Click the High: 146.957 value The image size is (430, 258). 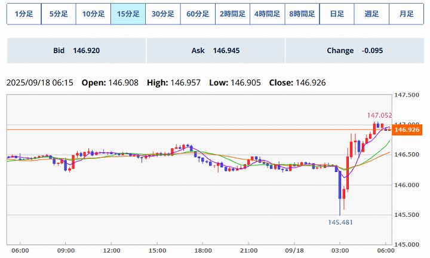coord(174,82)
